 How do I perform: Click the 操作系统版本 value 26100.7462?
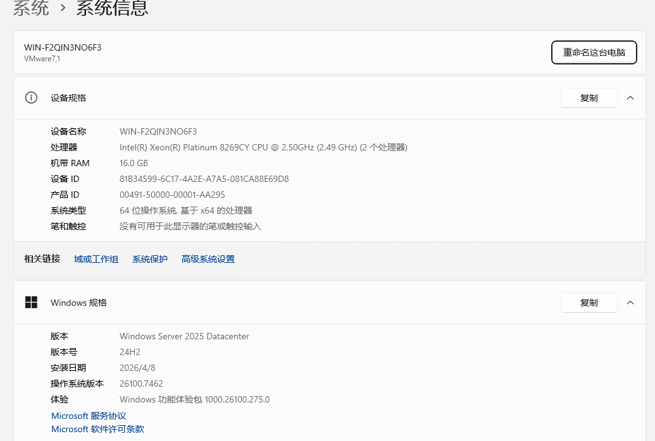(141, 384)
